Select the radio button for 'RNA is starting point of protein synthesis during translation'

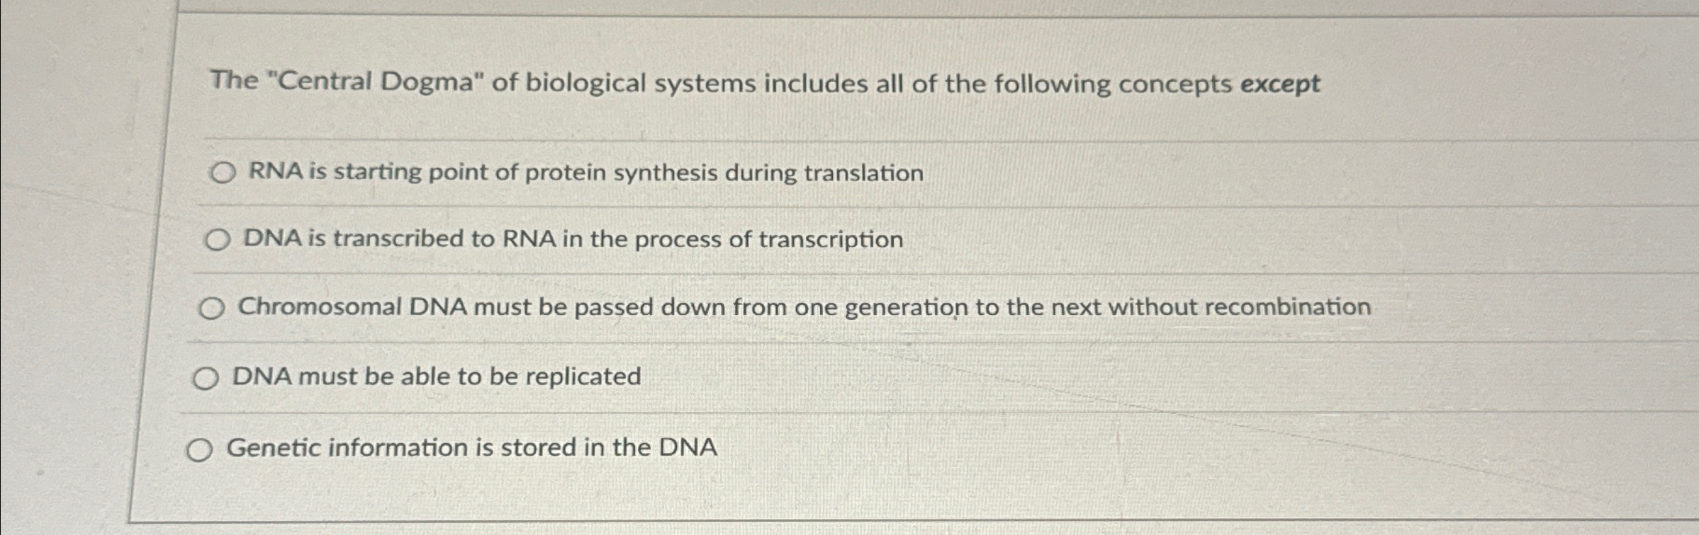coord(223,173)
